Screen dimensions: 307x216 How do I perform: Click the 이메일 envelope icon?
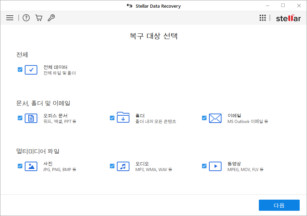215,118
